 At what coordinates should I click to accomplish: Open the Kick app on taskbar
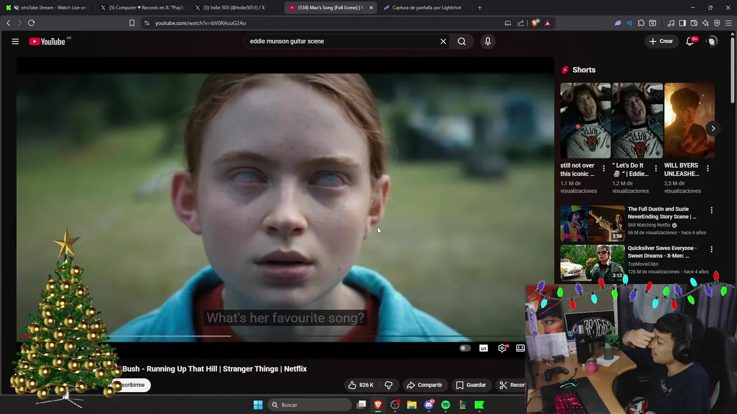point(479,405)
